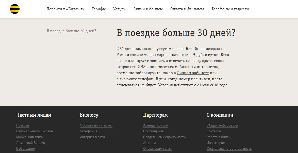The width and height of the screenshot is (298, 153).
Task: Open the Мобильная связь footer link
Action: click(29, 137)
